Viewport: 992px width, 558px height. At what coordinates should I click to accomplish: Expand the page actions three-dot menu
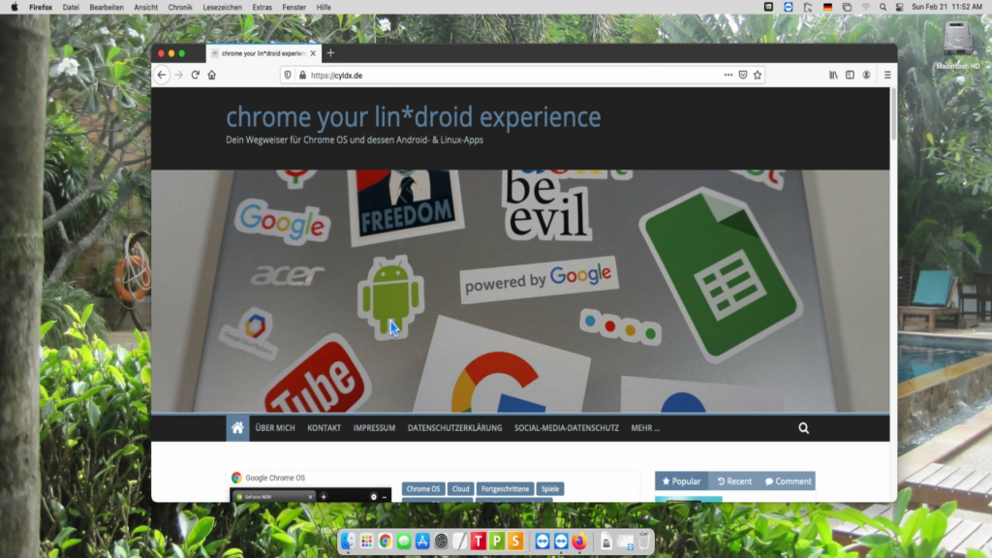[x=728, y=75]
